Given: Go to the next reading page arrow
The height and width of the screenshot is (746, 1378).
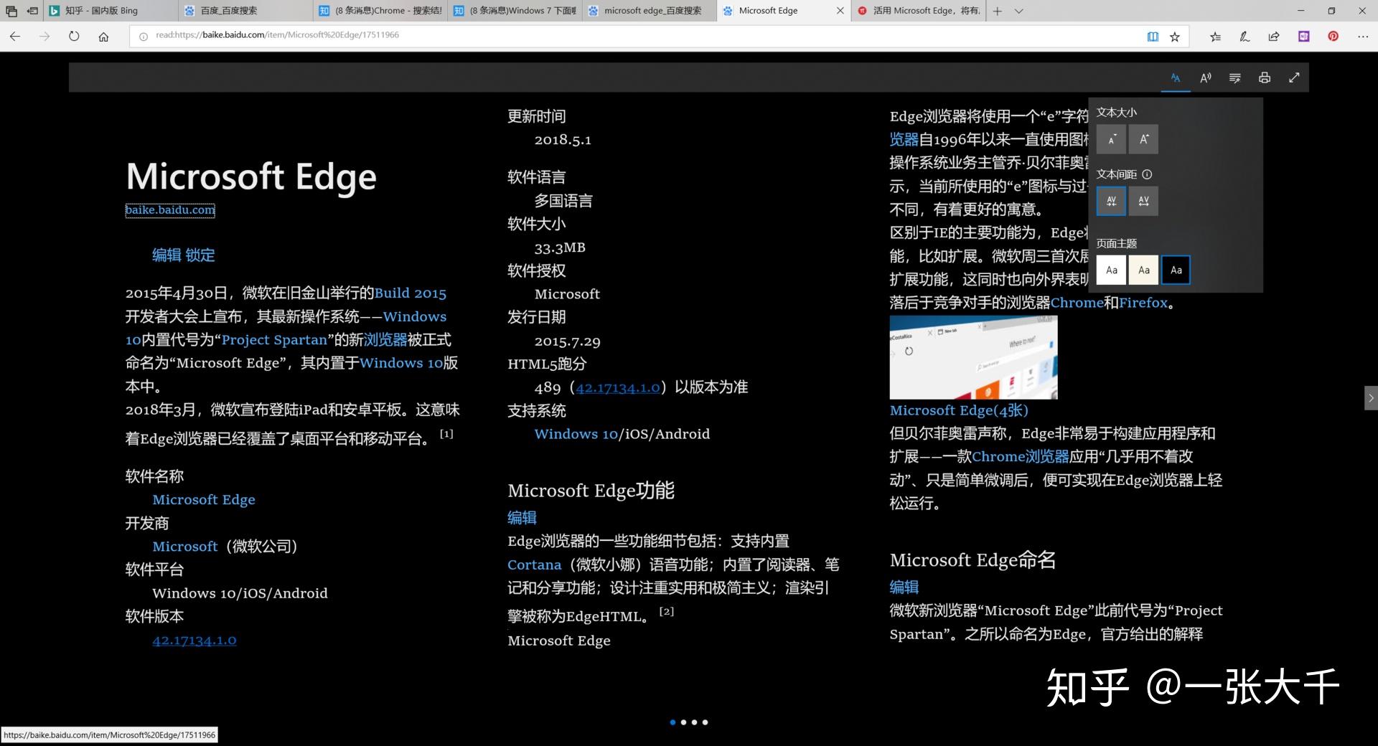Looking at the screenshot, I should point(1371,398).
